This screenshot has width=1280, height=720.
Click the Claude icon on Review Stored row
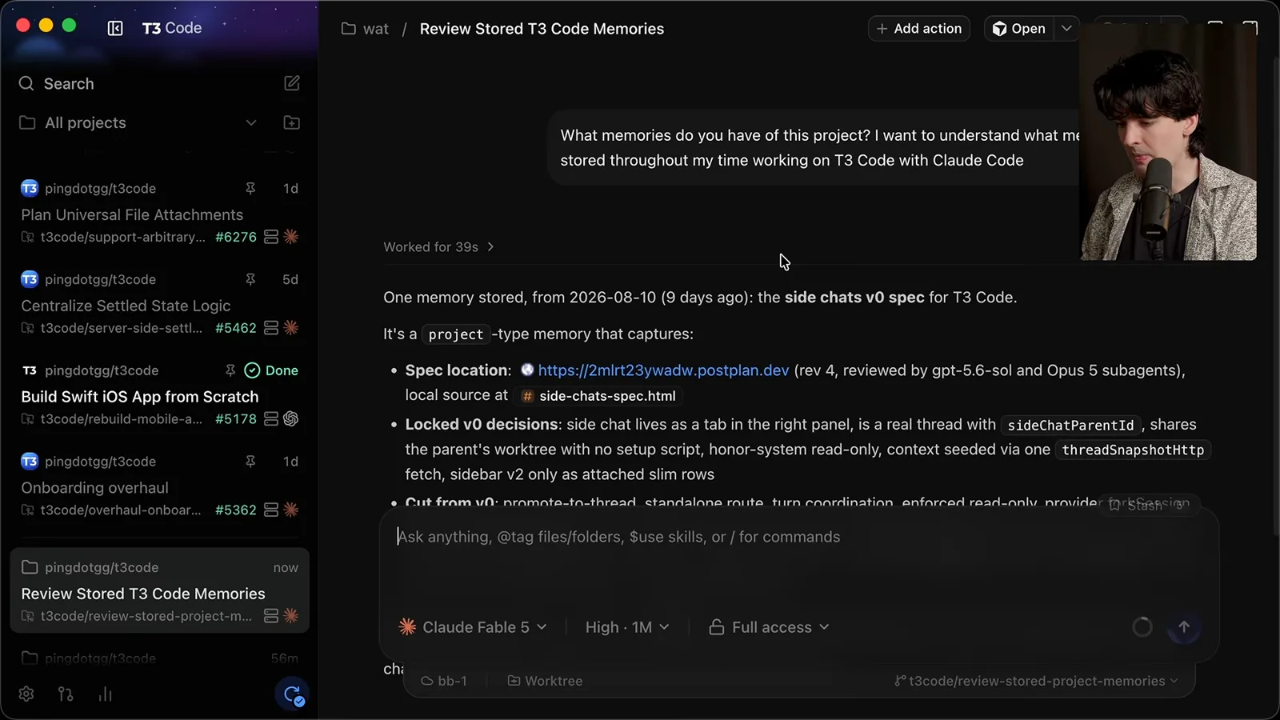[x=291, y=616]
